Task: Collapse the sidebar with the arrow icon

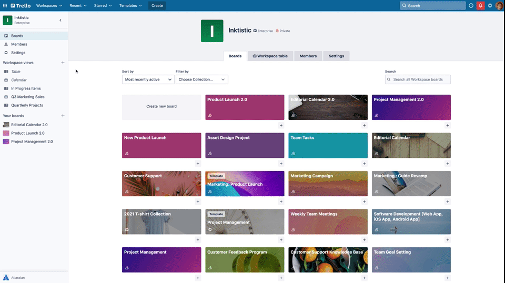Action: (x=60, y=21)
